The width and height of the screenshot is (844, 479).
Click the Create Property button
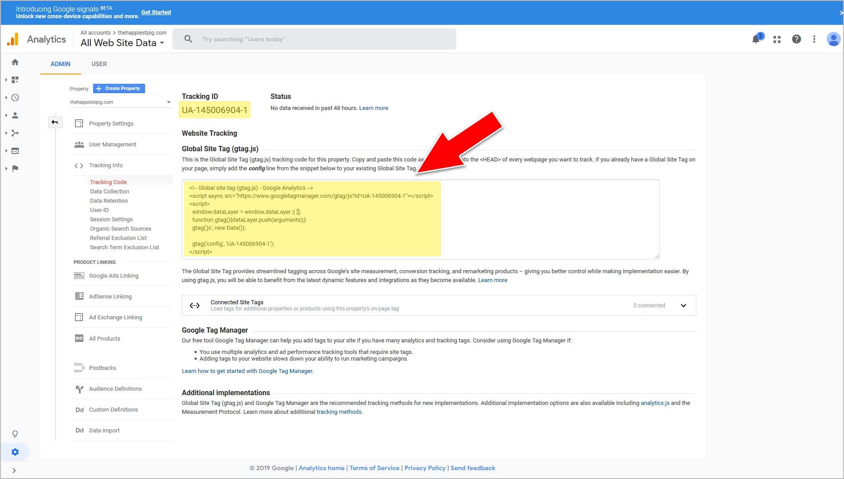(x=119, y=88)
